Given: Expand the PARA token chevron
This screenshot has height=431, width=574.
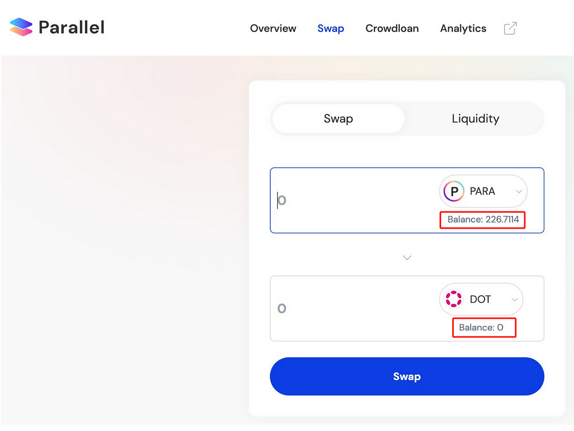Looking at the screenshot, I should [x=519, y=191].
